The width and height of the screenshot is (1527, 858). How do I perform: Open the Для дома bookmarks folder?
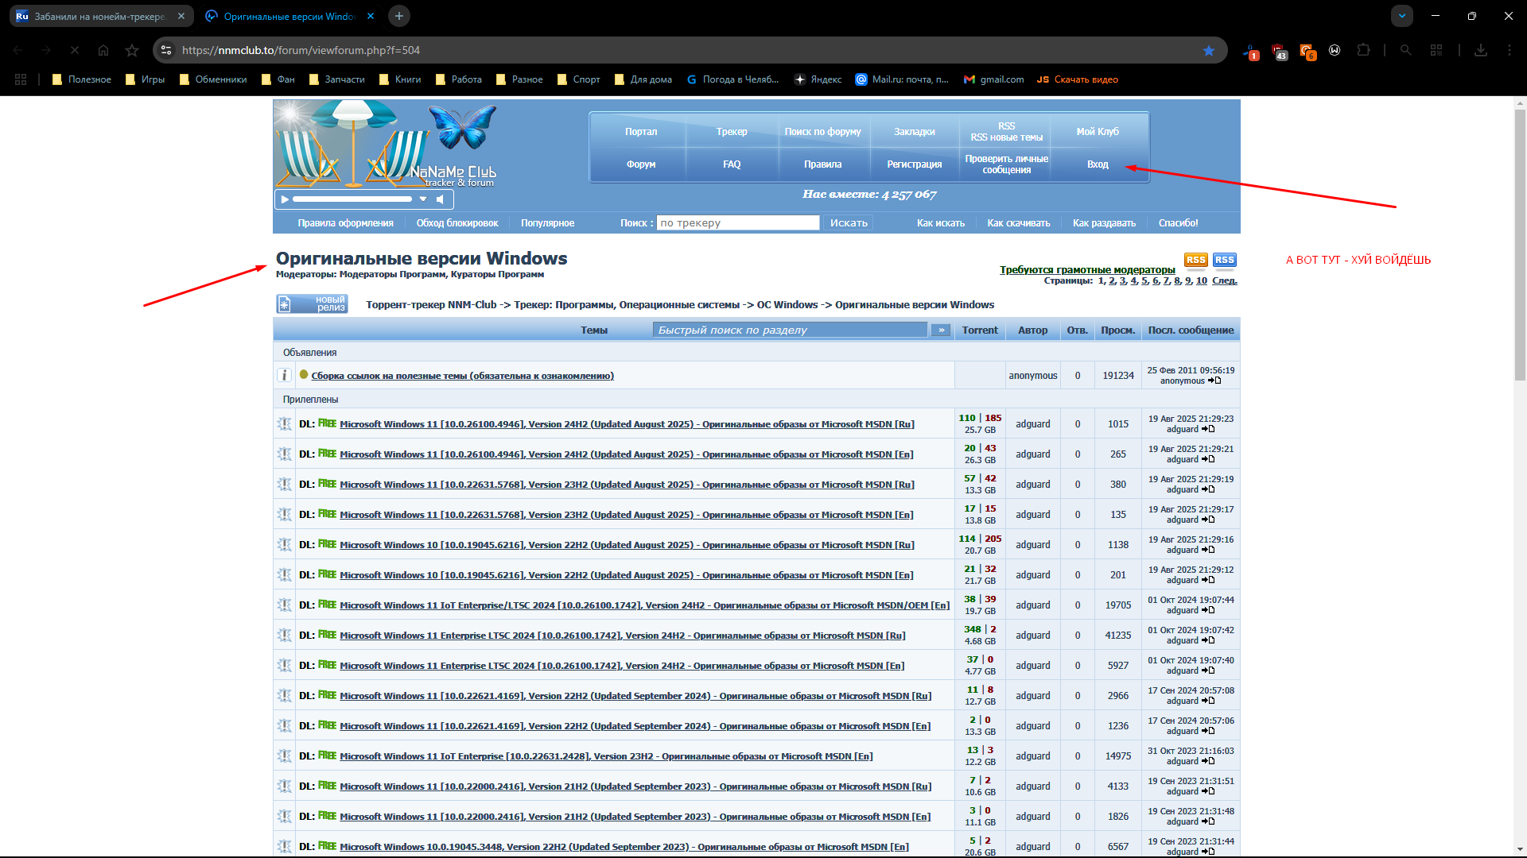tap(643, 79)
